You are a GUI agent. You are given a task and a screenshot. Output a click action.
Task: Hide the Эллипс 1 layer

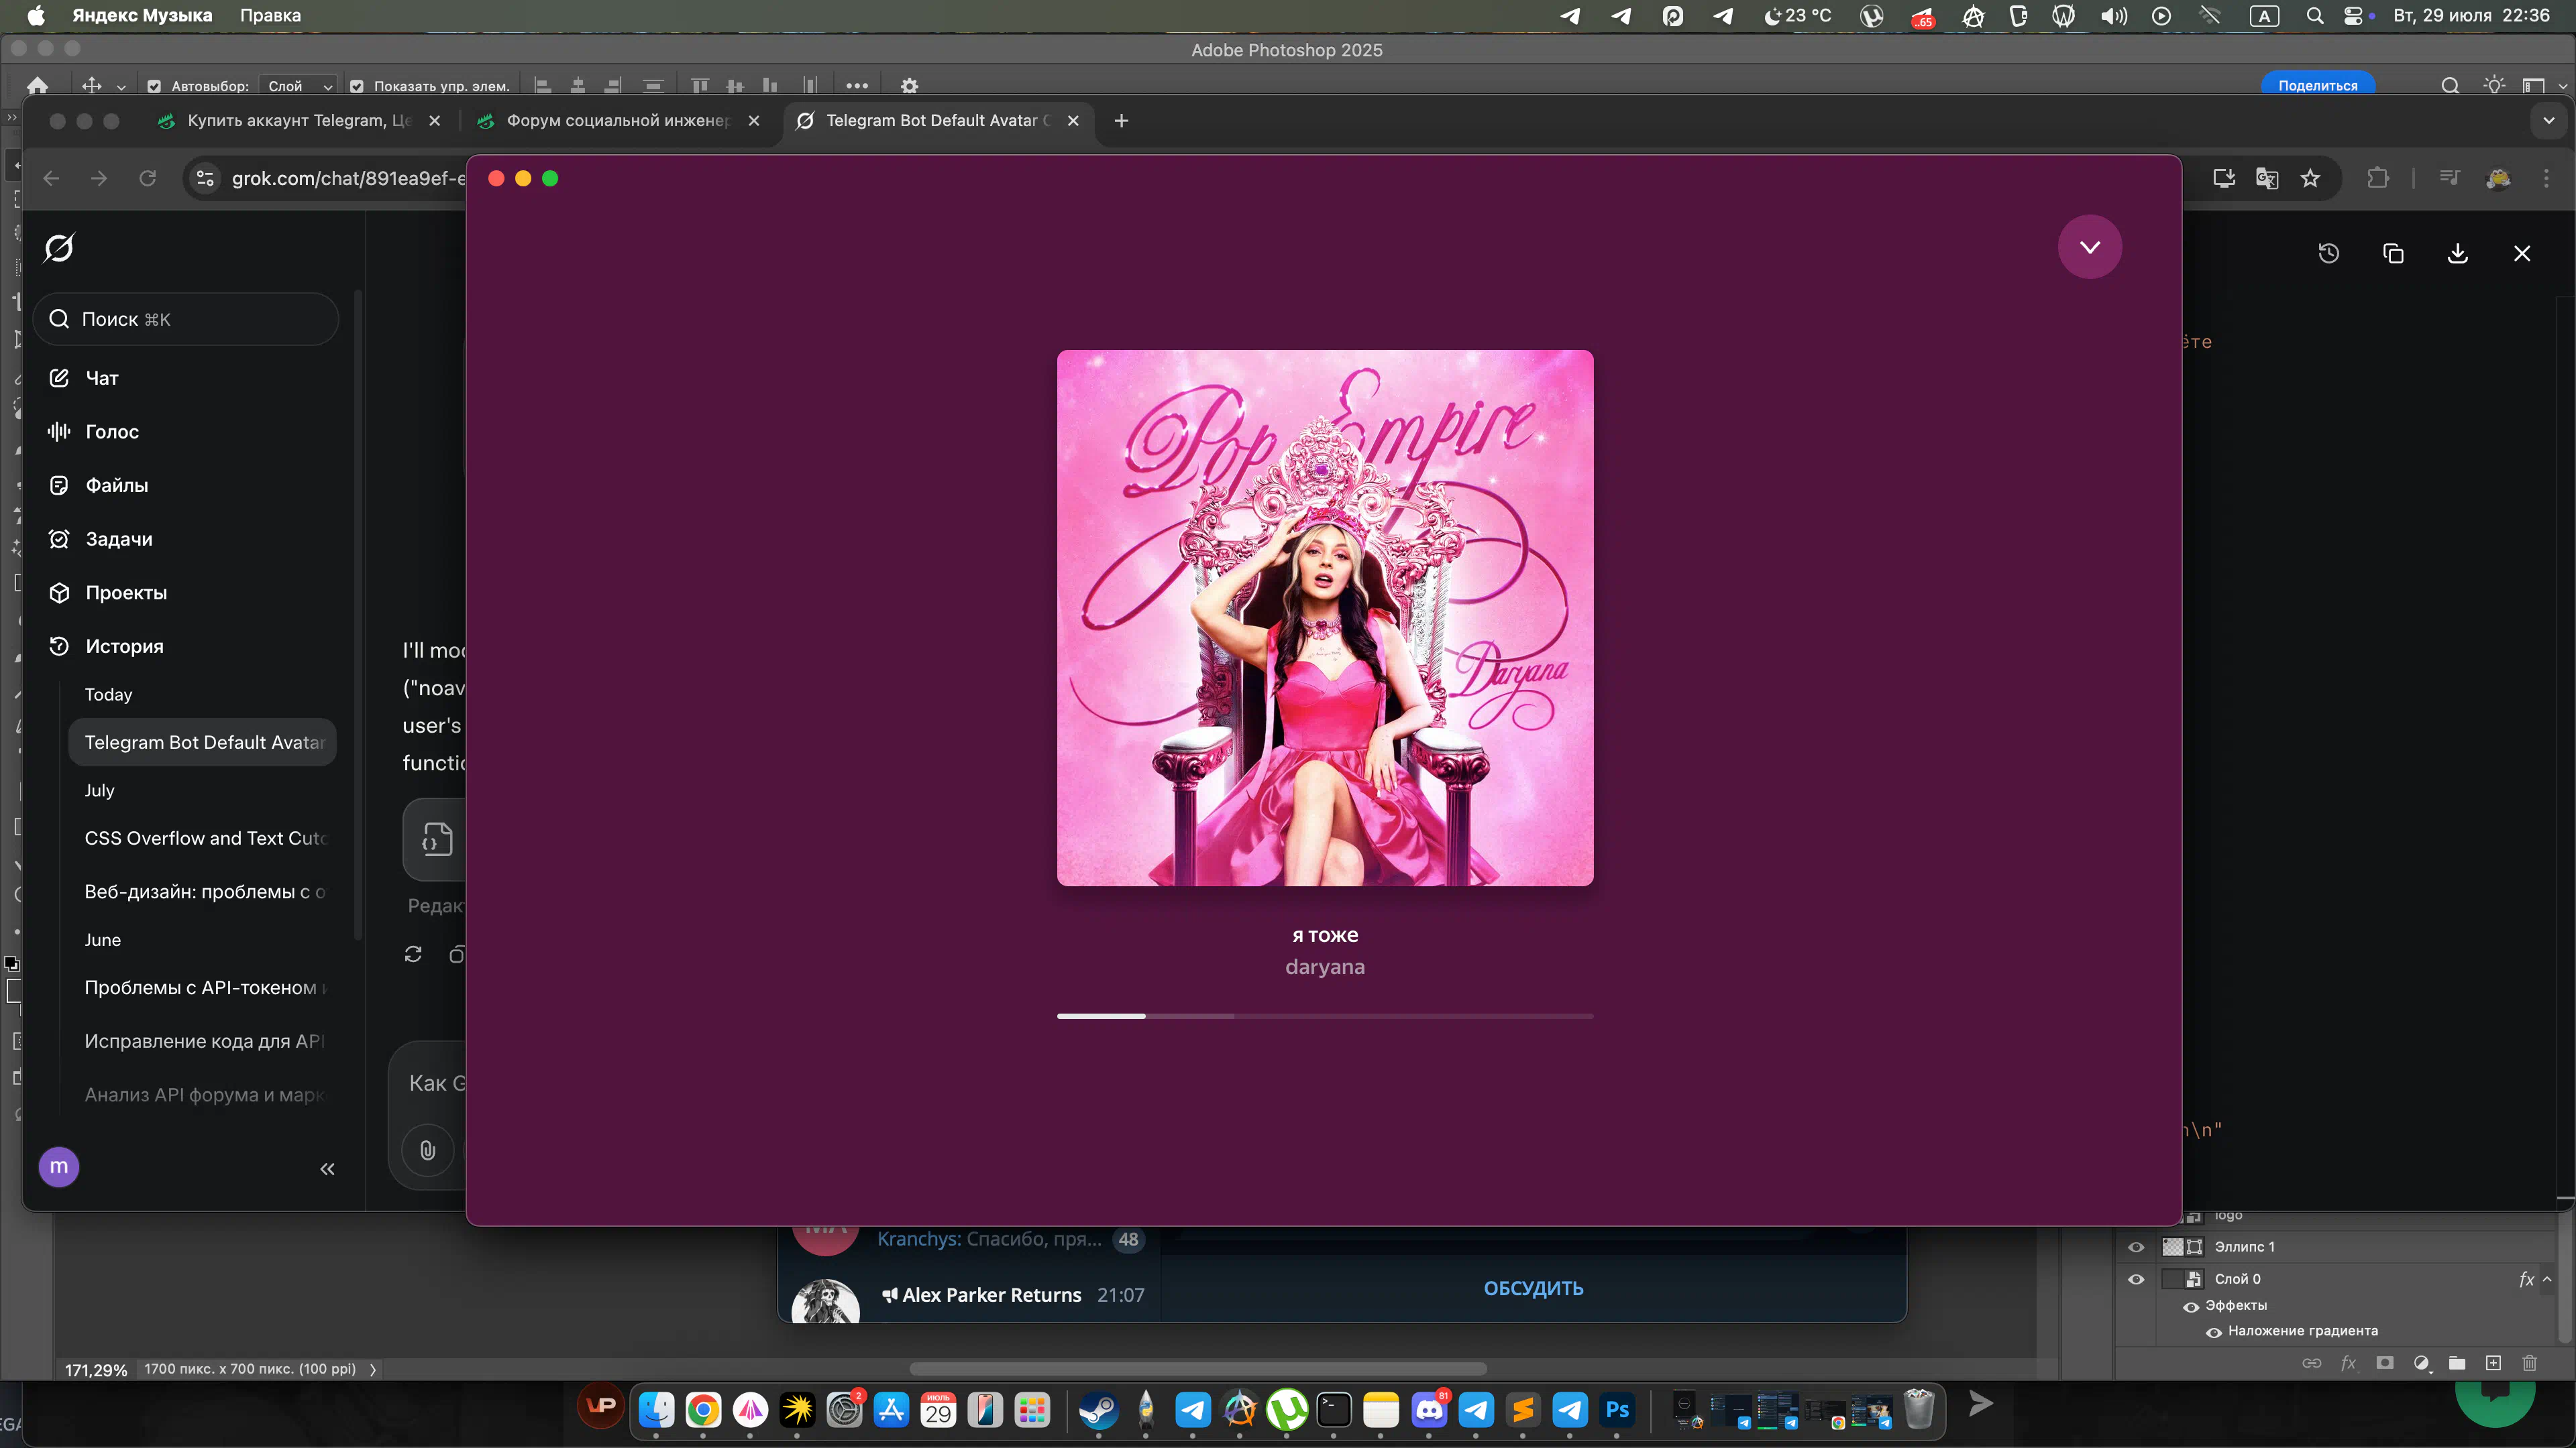(2136, 1247)
